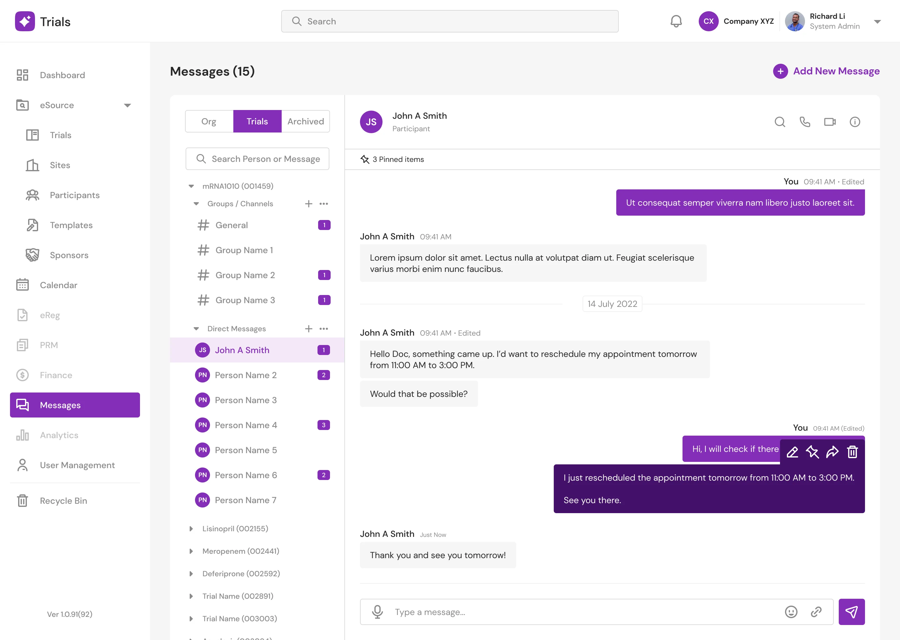The height and width of the screenshot is (640, 900).
Task: Select John A Smith direct message
Action: pyautogui.click(x=257, y=350)
